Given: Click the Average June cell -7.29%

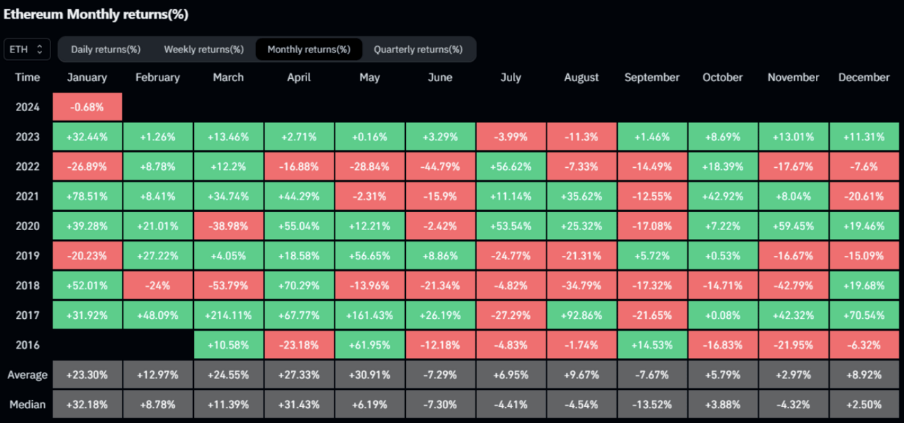Looking at the screenshot, I should pos(440,375).
